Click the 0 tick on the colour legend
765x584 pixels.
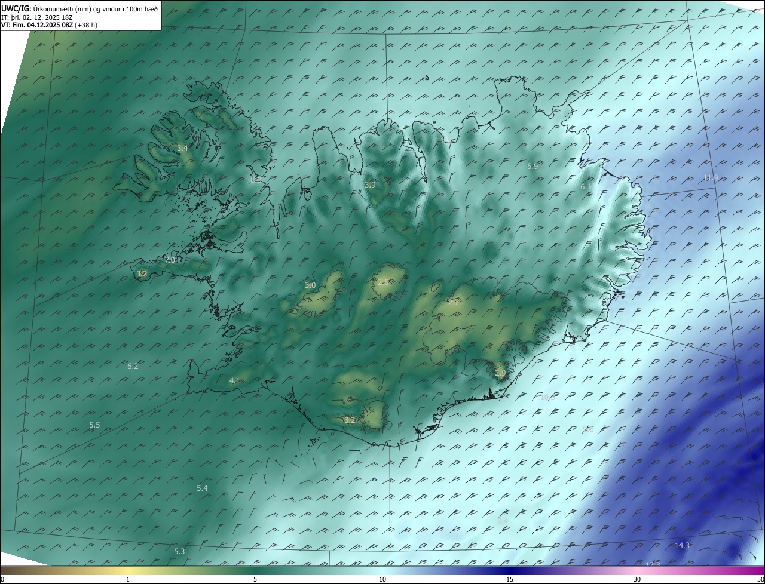[2, 580]
